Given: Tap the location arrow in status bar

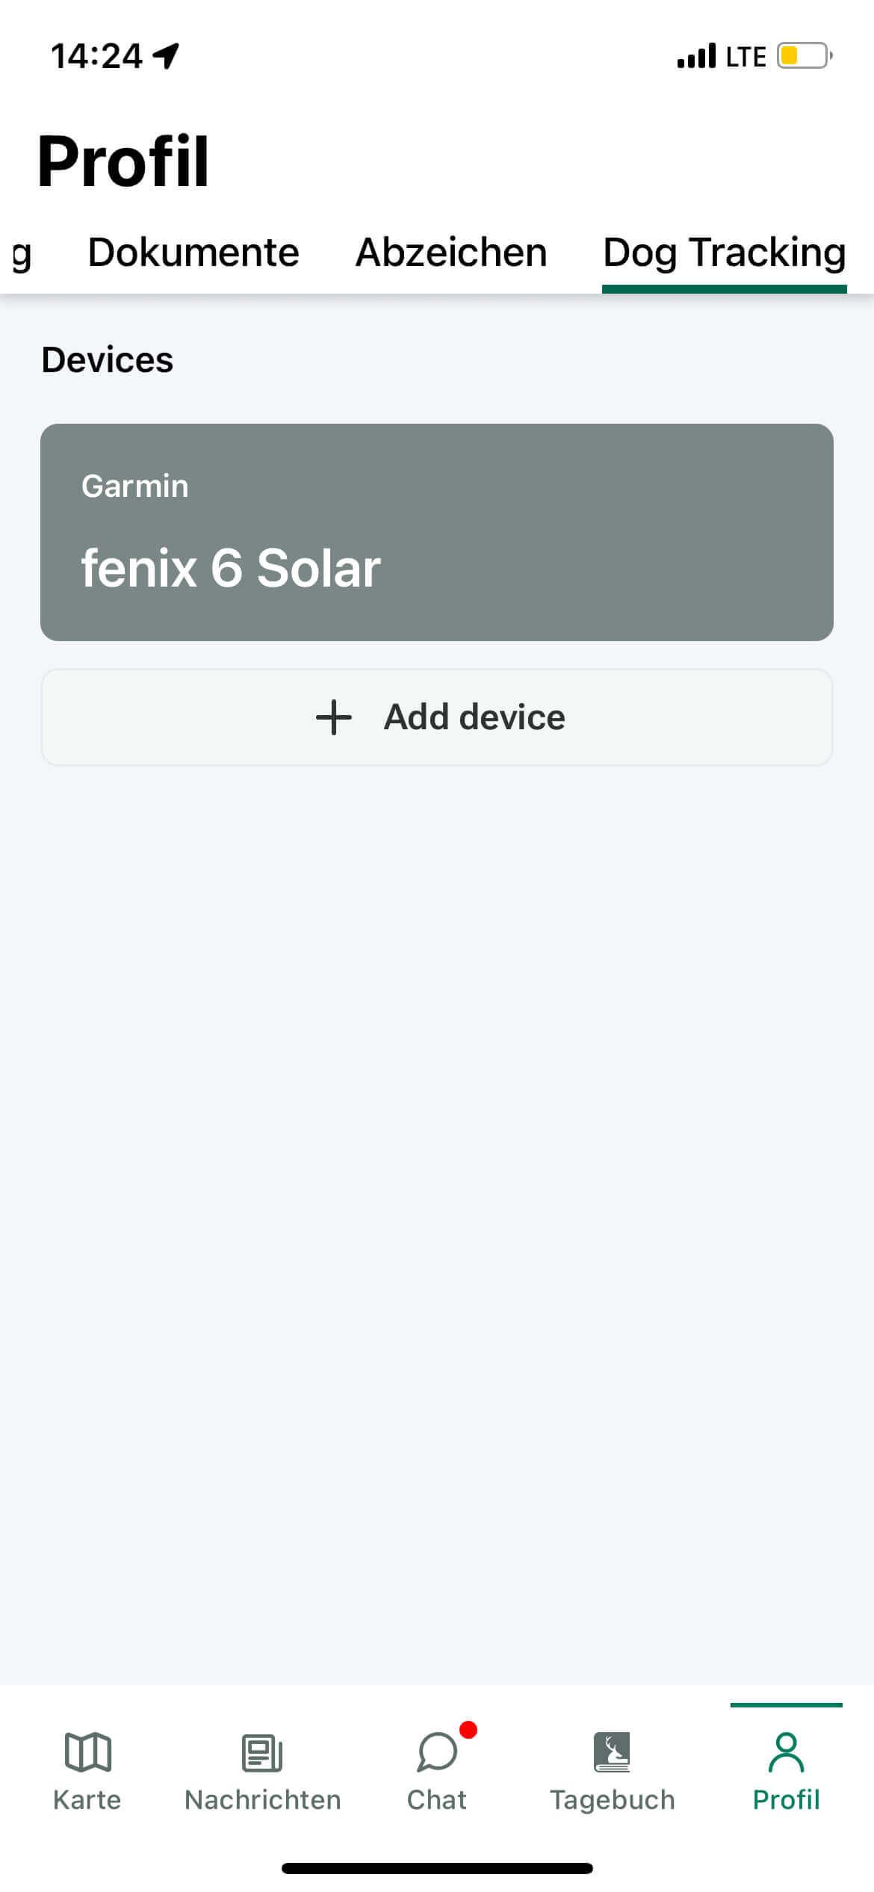Looking at the screenshot, I should point(166,55).
